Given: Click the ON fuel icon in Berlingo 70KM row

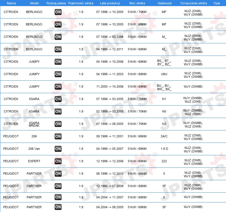Looking at the screenshot, I should pyautogui.click(x=58, y=12).
